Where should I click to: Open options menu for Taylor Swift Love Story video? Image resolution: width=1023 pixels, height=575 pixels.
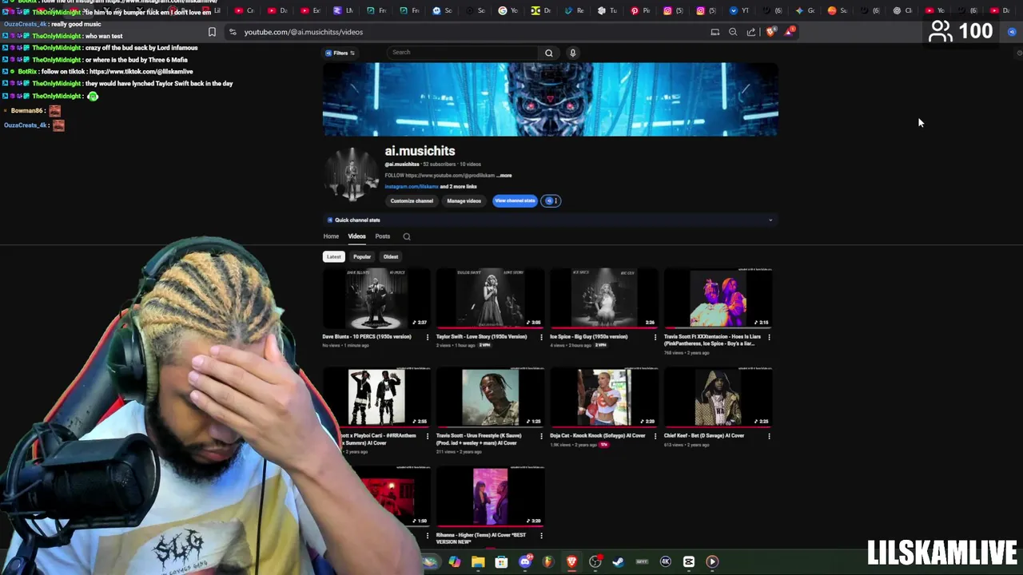pos(541,337)
